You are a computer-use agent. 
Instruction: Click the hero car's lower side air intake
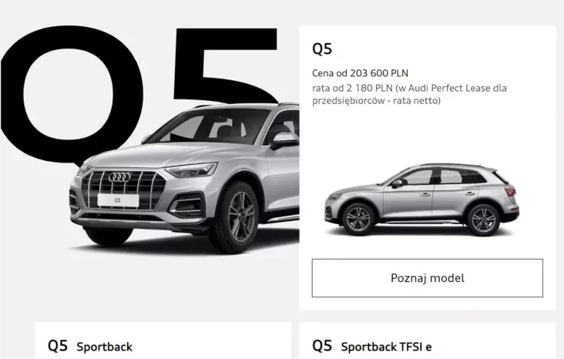[187, 206]
